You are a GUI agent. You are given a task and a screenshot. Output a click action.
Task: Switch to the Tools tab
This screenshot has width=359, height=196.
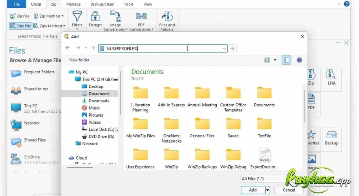click(128, 4)
